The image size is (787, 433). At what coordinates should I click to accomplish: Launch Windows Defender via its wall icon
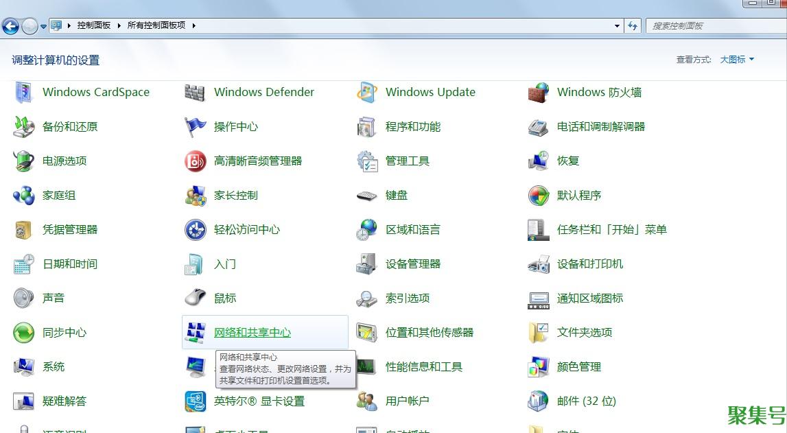[195, 93]
